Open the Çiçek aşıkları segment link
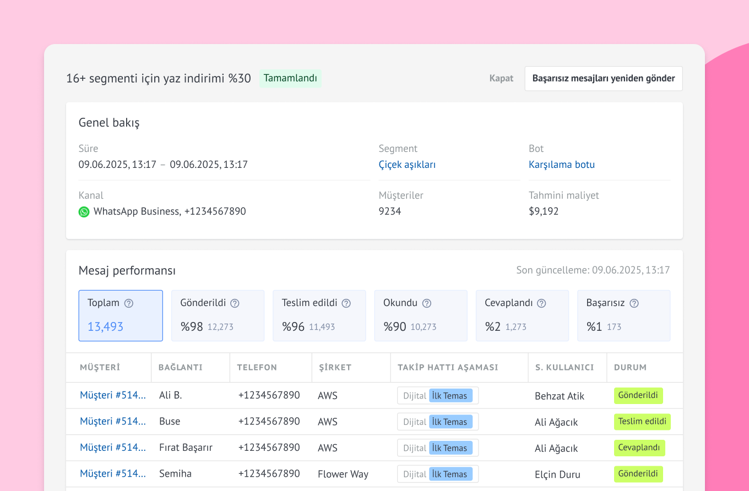This screenshot has height=491, width=749. (x=407, y=165)
